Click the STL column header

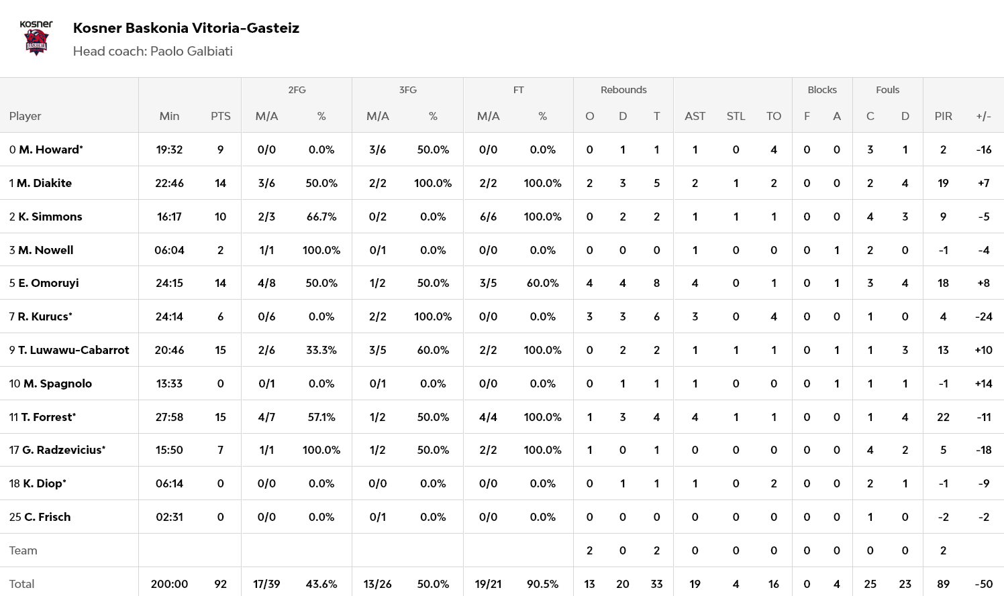click(x=736, y=116)
